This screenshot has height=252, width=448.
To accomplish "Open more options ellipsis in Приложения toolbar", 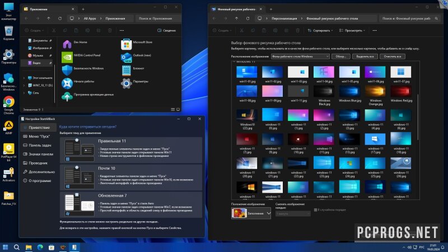I will pyautogui.click(x=122, y=30).
